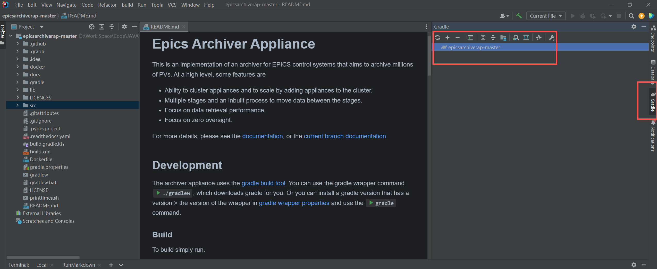The height and width of the screenshot is (269, 657).
Task: Close the README.md tab
Action: 184,27
